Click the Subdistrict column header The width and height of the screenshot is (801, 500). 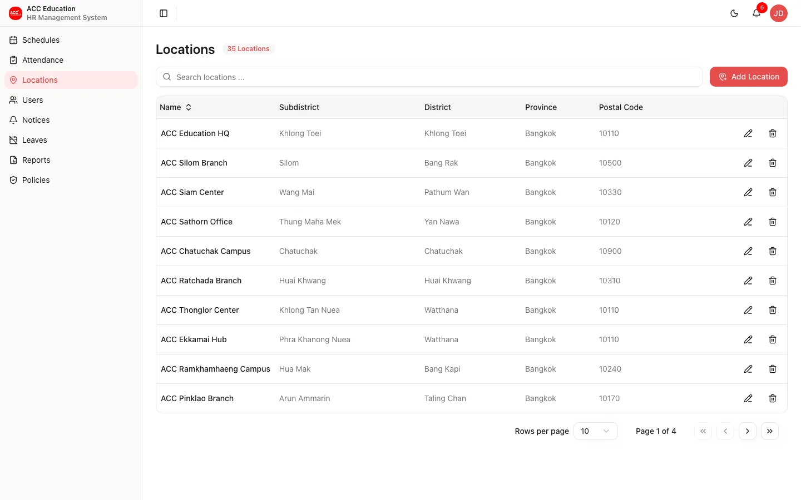pyautogui.click(x=299, y=107)
